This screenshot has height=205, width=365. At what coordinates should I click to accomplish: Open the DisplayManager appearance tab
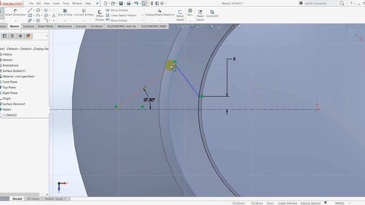pos(29,36)
